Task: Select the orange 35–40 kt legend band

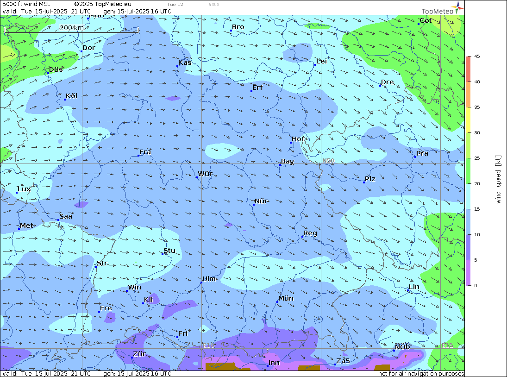Action: 468,94
